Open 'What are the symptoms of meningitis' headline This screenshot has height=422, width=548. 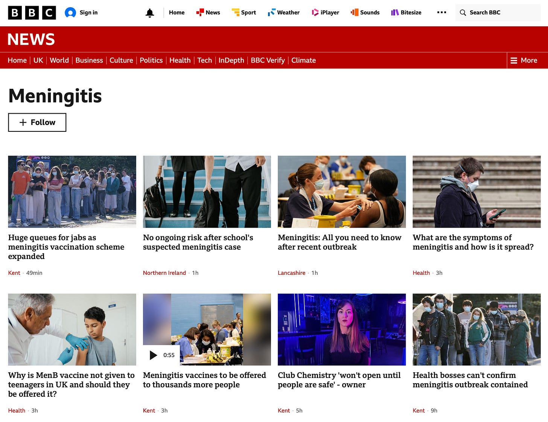[x=473, y=242]
